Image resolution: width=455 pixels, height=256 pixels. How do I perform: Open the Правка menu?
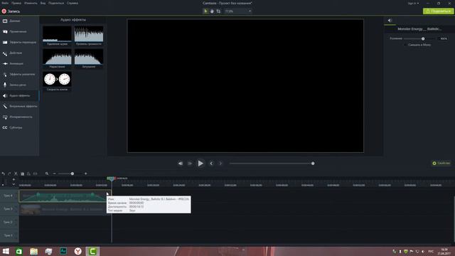[16, 3]
